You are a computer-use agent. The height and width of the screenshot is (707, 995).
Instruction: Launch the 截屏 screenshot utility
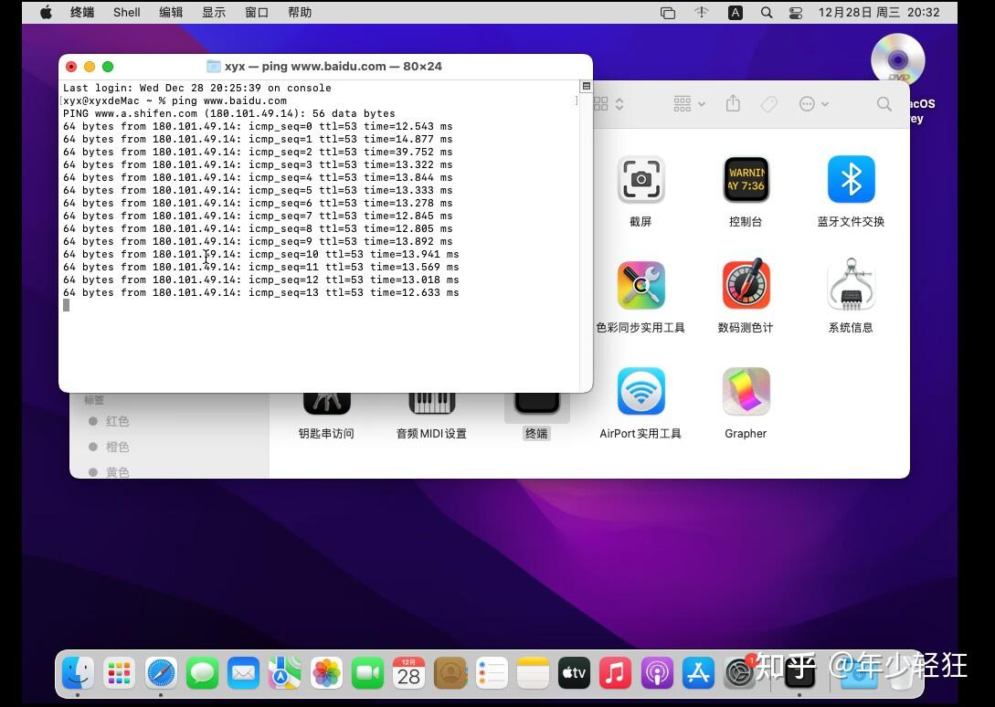pos(640,179)
